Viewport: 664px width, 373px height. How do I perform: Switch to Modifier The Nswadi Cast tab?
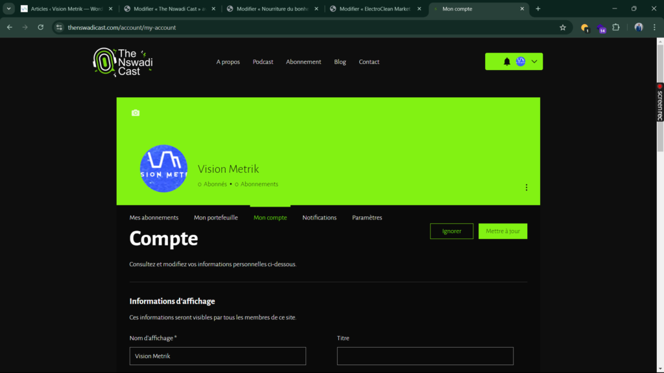169,8
